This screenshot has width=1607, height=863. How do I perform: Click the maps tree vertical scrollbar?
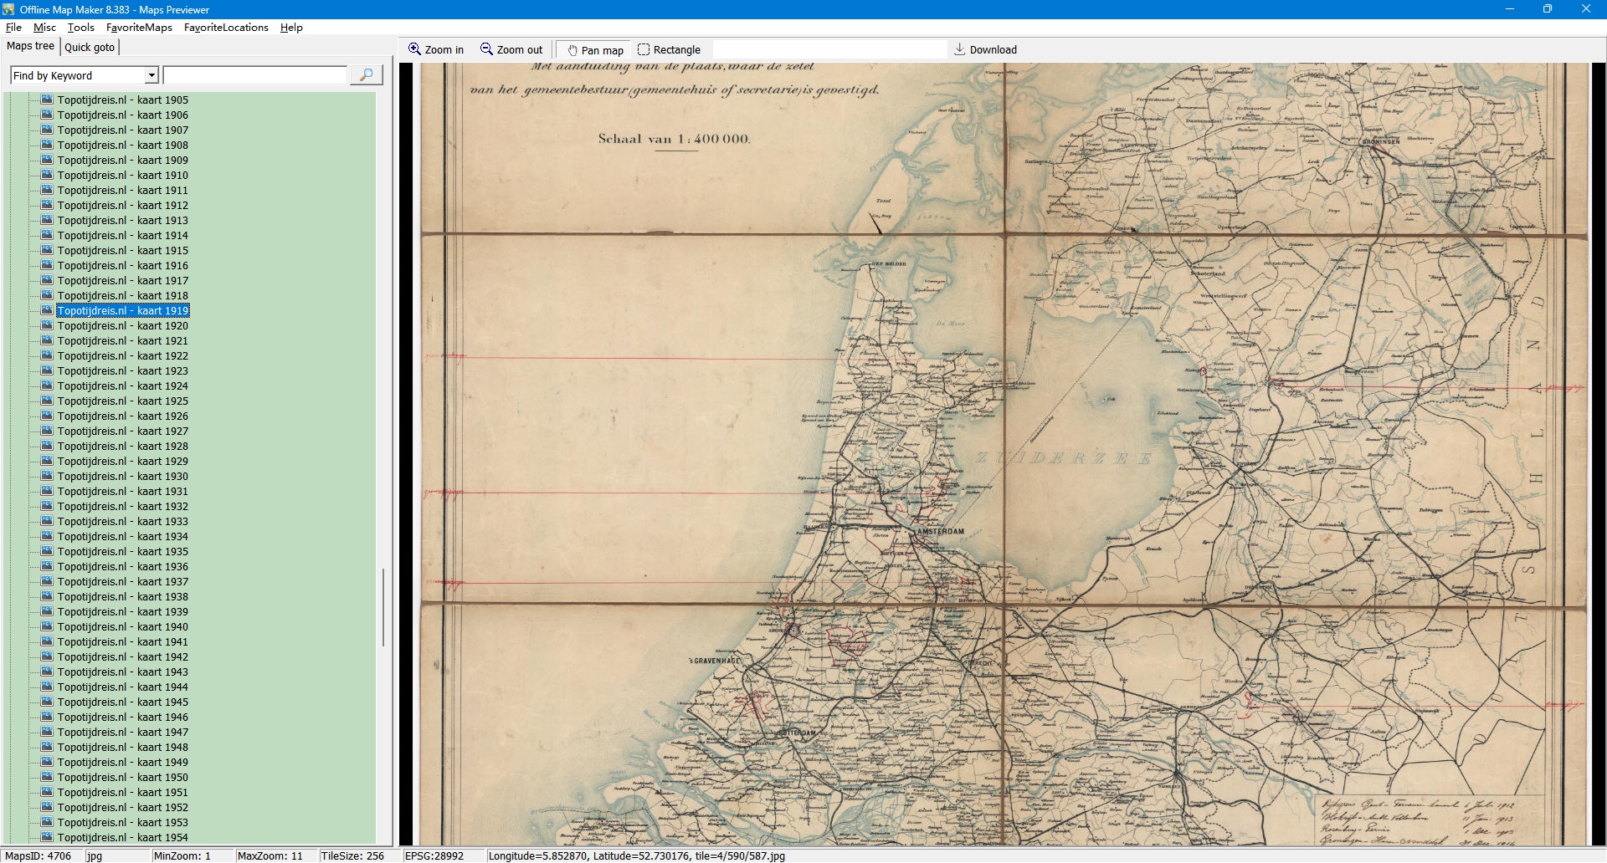tap(383, 607)
